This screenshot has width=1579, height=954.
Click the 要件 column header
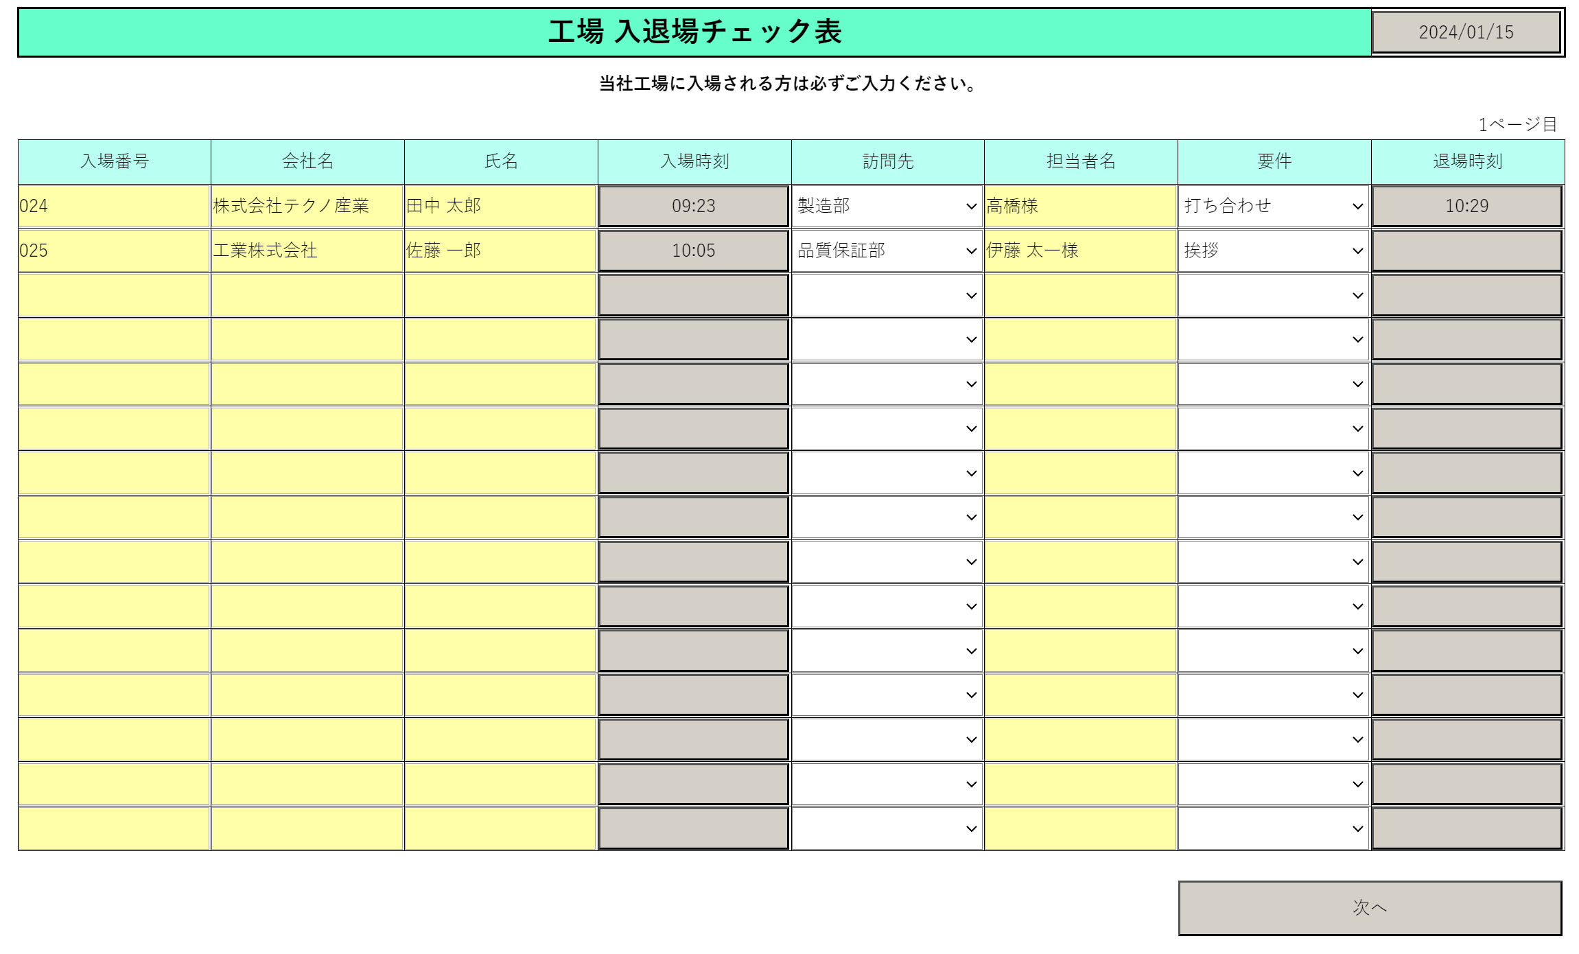click(x=1274, y=161)
